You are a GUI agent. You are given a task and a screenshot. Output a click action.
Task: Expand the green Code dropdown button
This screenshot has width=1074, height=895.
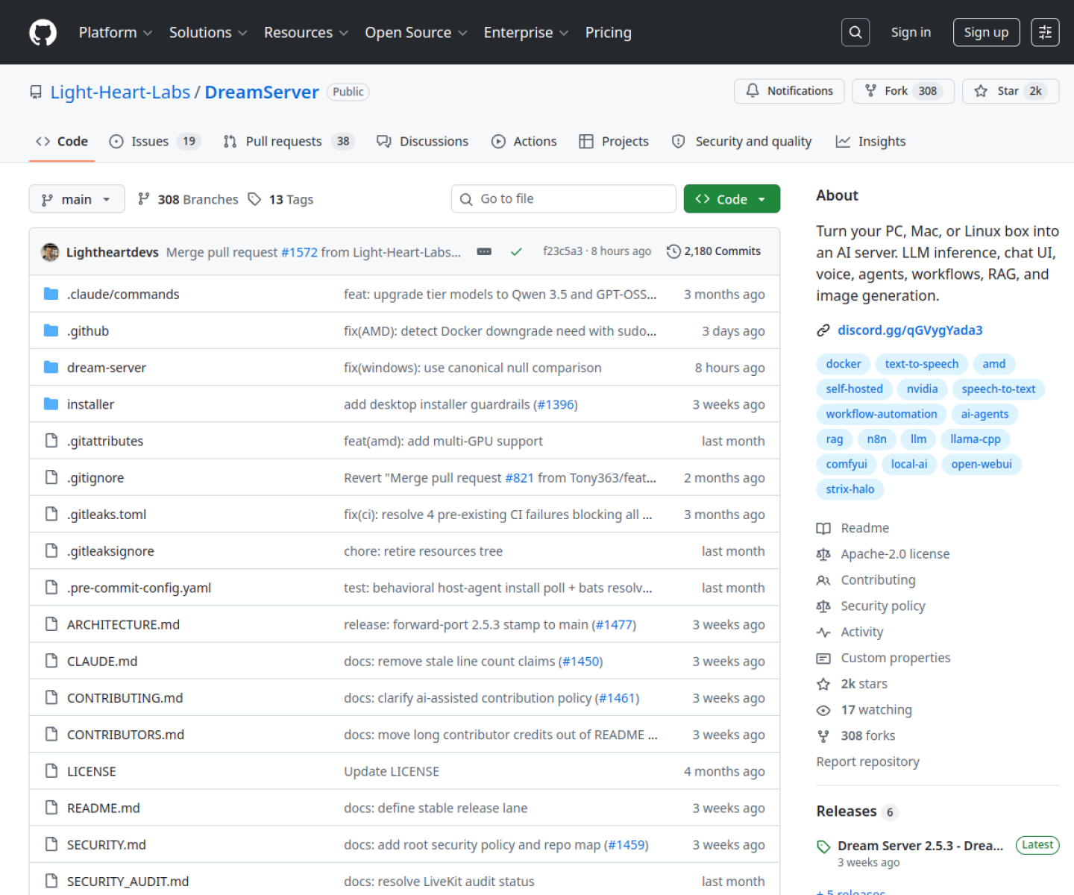pyautogui.click(x=732, y=199)
